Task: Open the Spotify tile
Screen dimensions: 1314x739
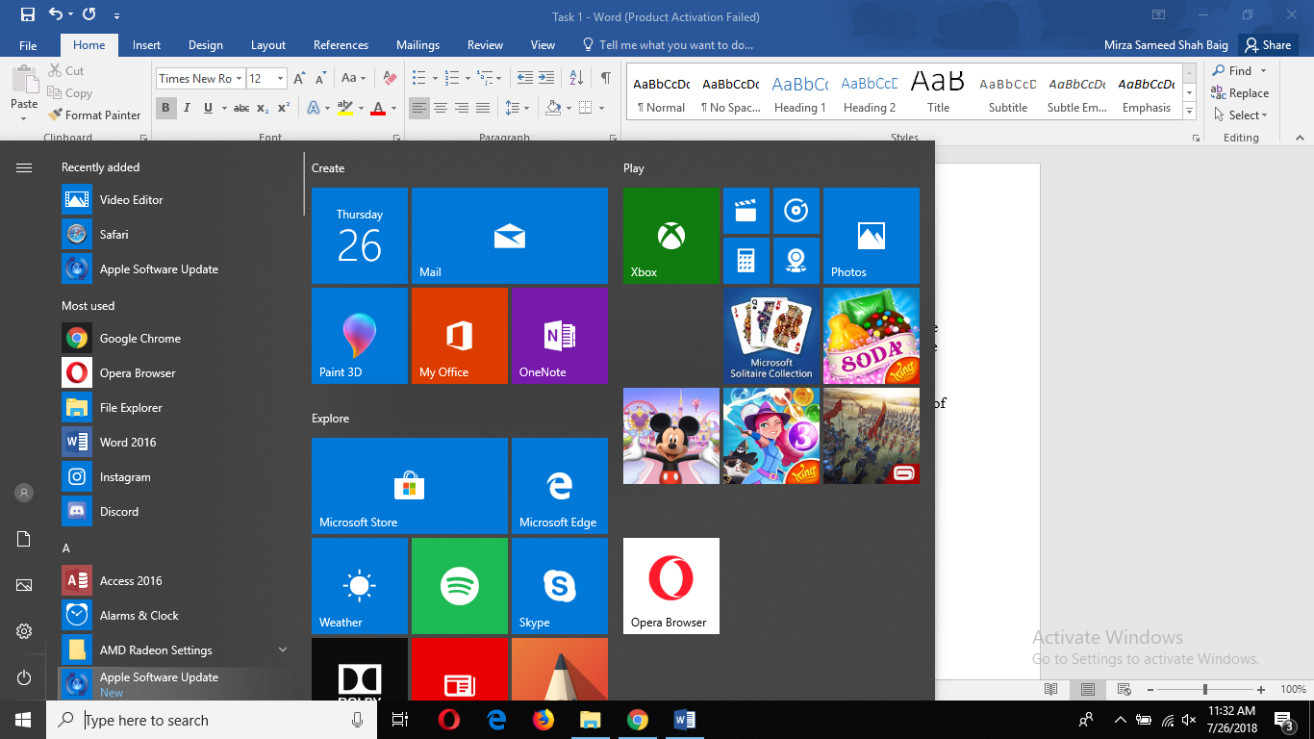Action: (459, 586)
